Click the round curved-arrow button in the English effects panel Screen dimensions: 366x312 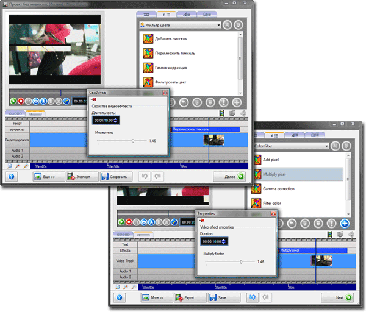pyautogui.click(x=292, y=223)
